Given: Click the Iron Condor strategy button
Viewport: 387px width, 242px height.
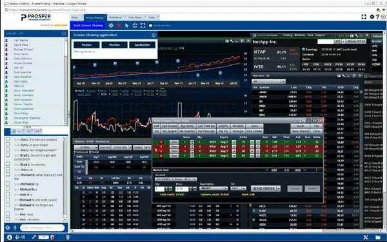Looking at the screenshot, I should pos(254,132).
